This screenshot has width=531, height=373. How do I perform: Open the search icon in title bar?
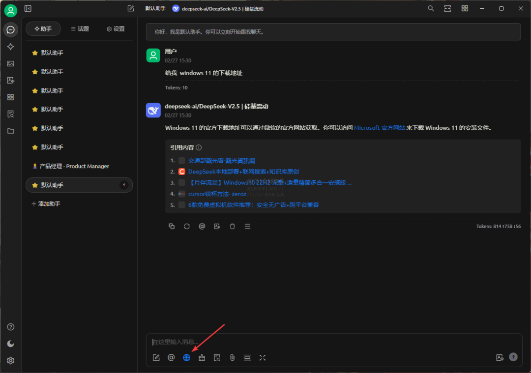tap(431, 8)
